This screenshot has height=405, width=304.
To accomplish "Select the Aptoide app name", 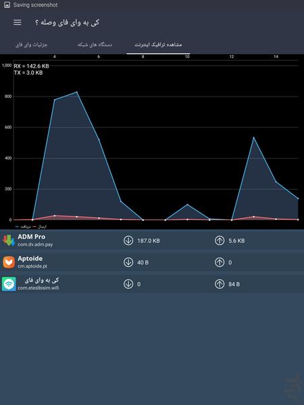I will click(30, 259).
